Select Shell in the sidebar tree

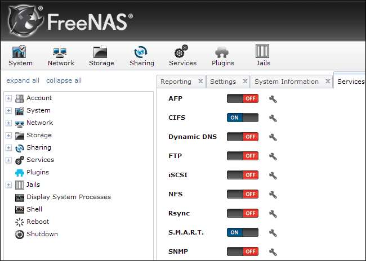(x=34, y=209)
